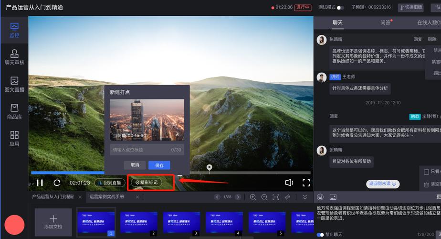This screenshot has width=441, height=239.
Task: Click the 助教 badge next to 李静
Action: [x=415, y=117]
